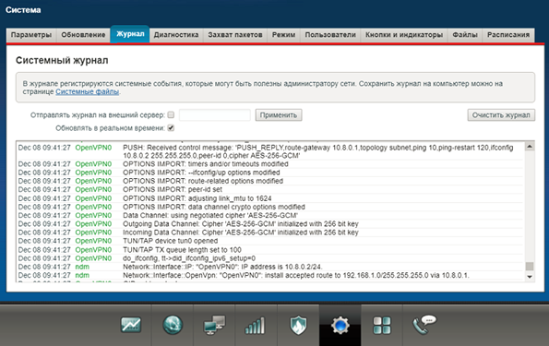This screenshot has width=549, height=346.
Task: Select 'data channel crypto options modified' line
Action: [269, 207]
